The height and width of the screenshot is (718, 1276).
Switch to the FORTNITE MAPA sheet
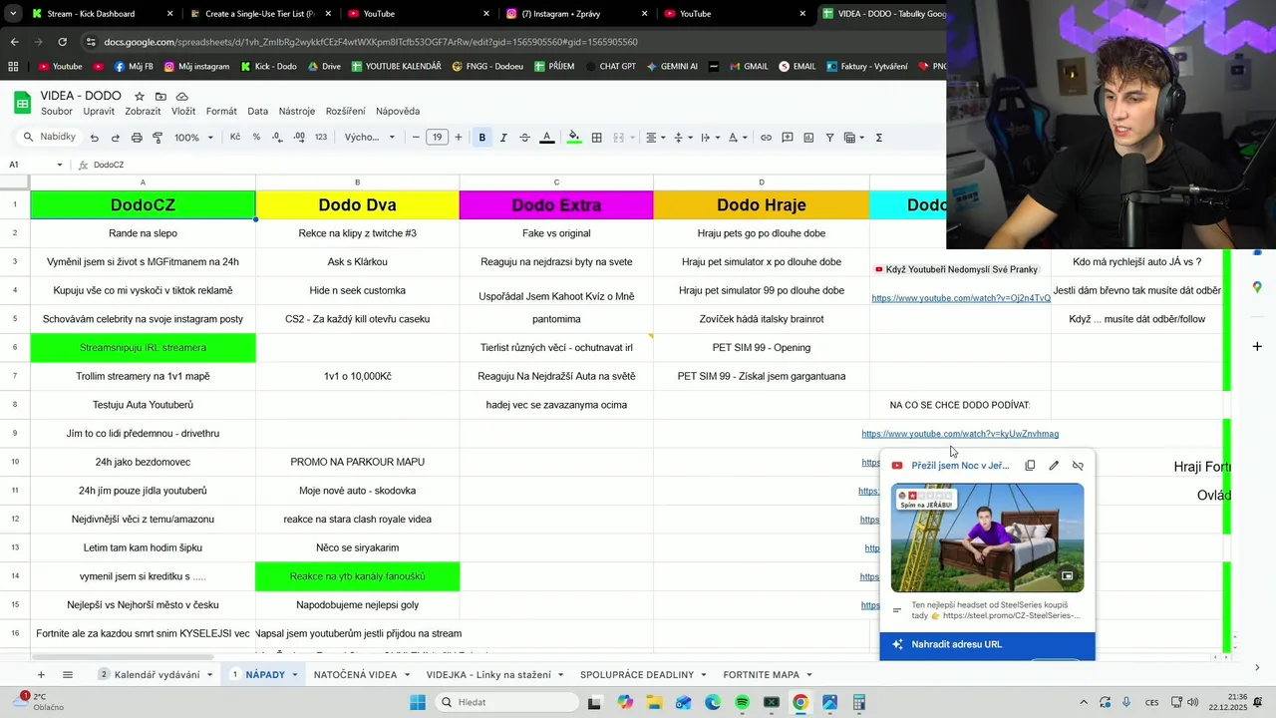tap(762, 675)
